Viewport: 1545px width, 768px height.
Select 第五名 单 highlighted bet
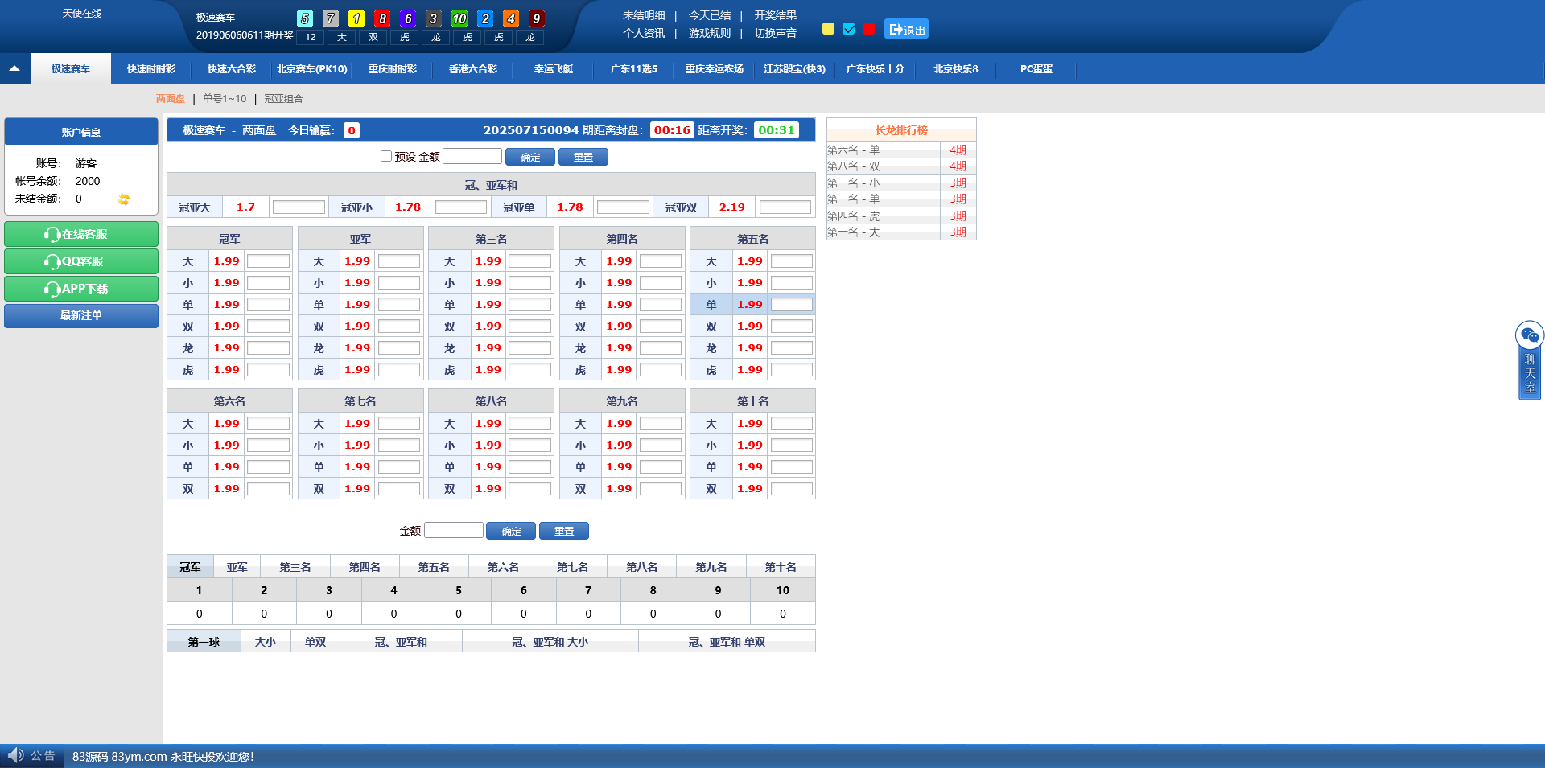pos(752,305)
